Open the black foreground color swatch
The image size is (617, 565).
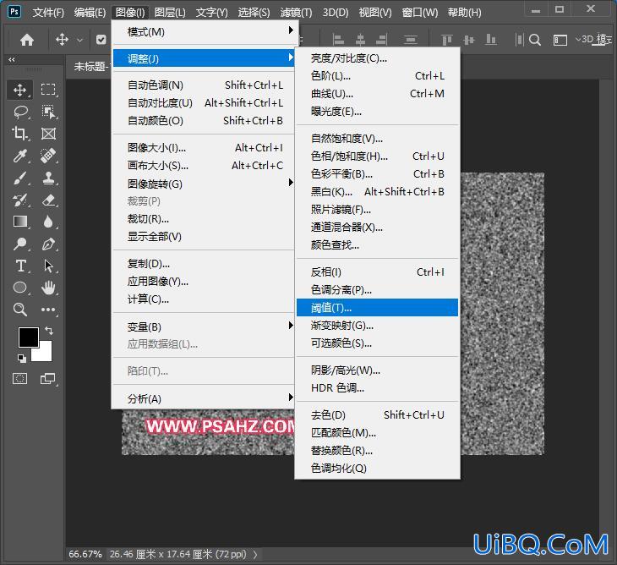(29, 337)
